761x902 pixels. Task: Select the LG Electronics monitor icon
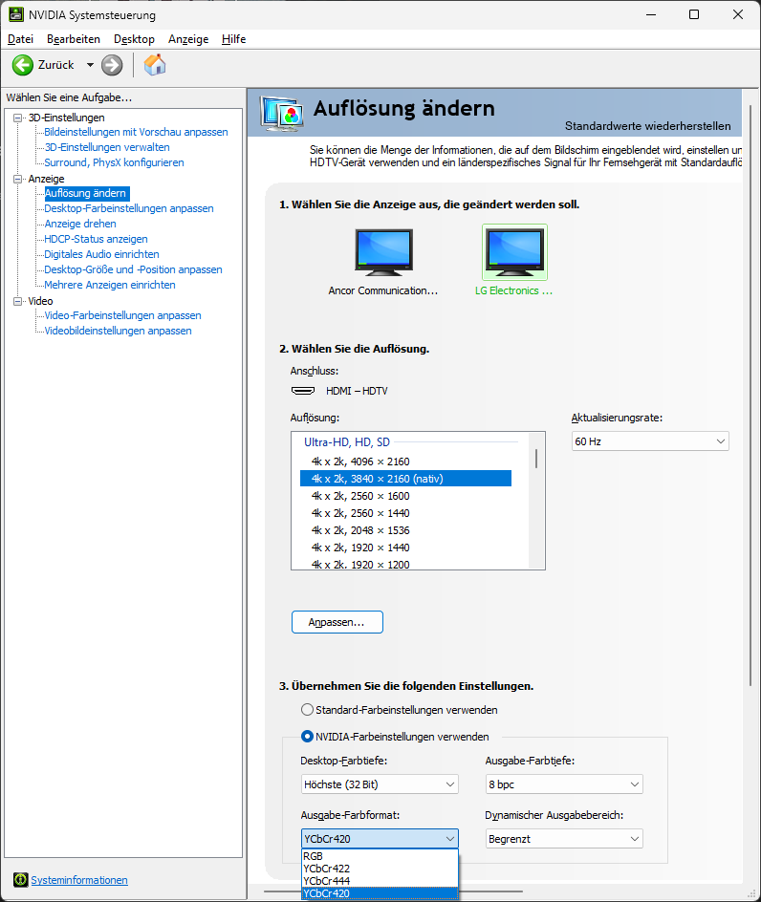(514, 252)
